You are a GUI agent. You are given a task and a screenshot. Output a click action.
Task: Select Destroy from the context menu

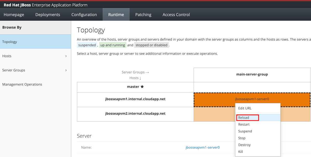pyautogui.click(x=244, y=145)
